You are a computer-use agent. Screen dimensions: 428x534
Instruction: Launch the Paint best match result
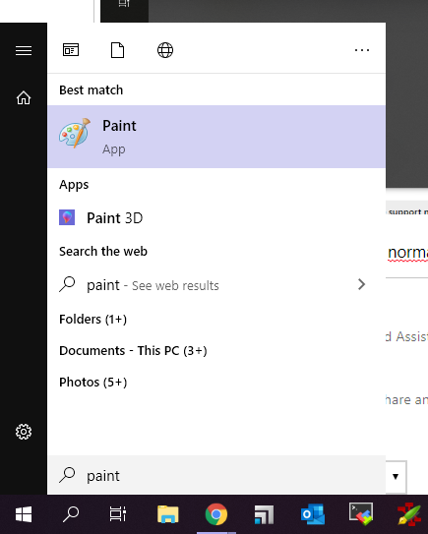[216, 137]
